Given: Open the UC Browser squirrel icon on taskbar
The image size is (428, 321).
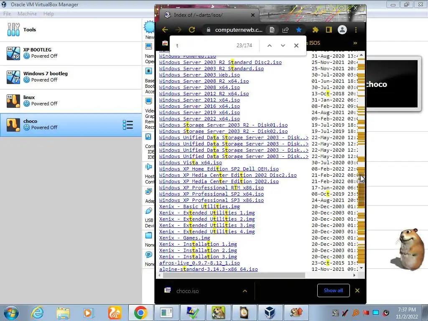Looking at the screenshot, I should coord(115,313).
